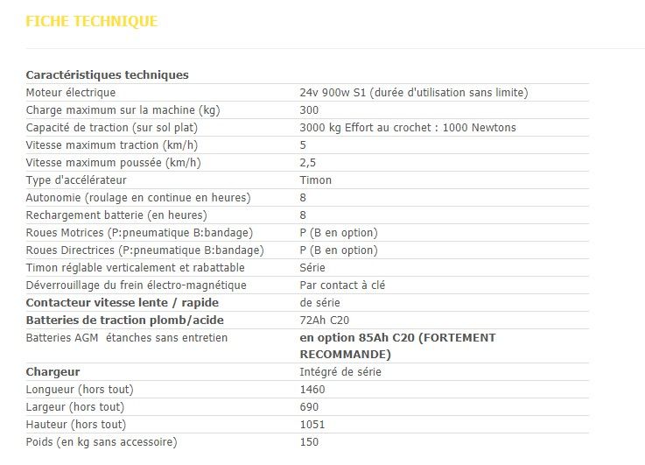Click the 24v 900w S1 motor value
This screenshot has width=645, height=465.
413,92
